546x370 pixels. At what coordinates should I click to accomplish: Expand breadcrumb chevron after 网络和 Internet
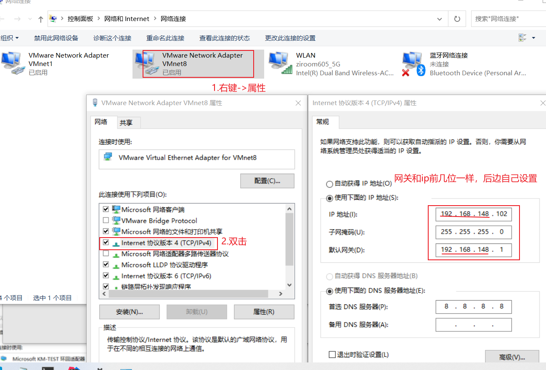tap(155, 19)
